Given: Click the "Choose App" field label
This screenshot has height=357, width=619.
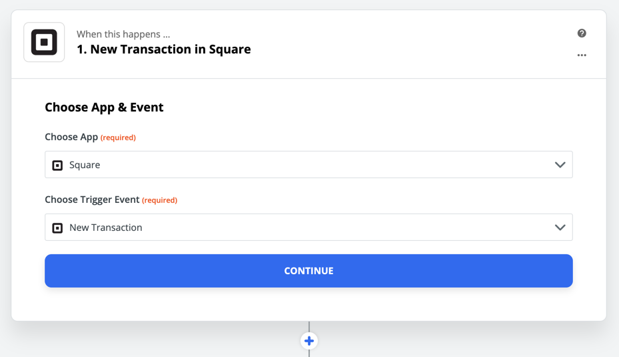Looking at the screenshot, I should coord(71,137).
